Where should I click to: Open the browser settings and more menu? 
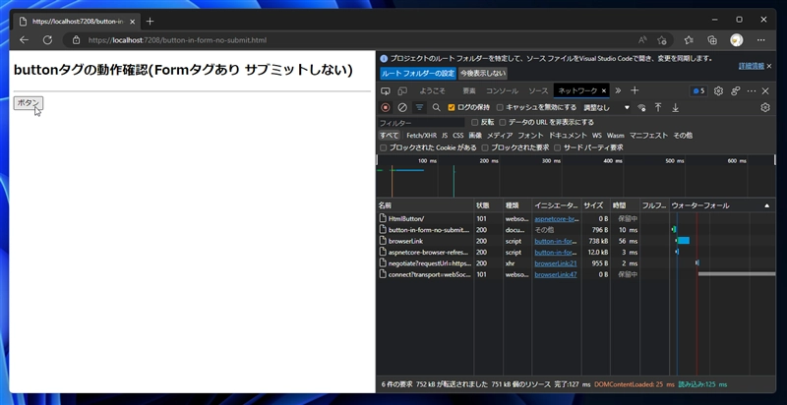tap(760, 40)
